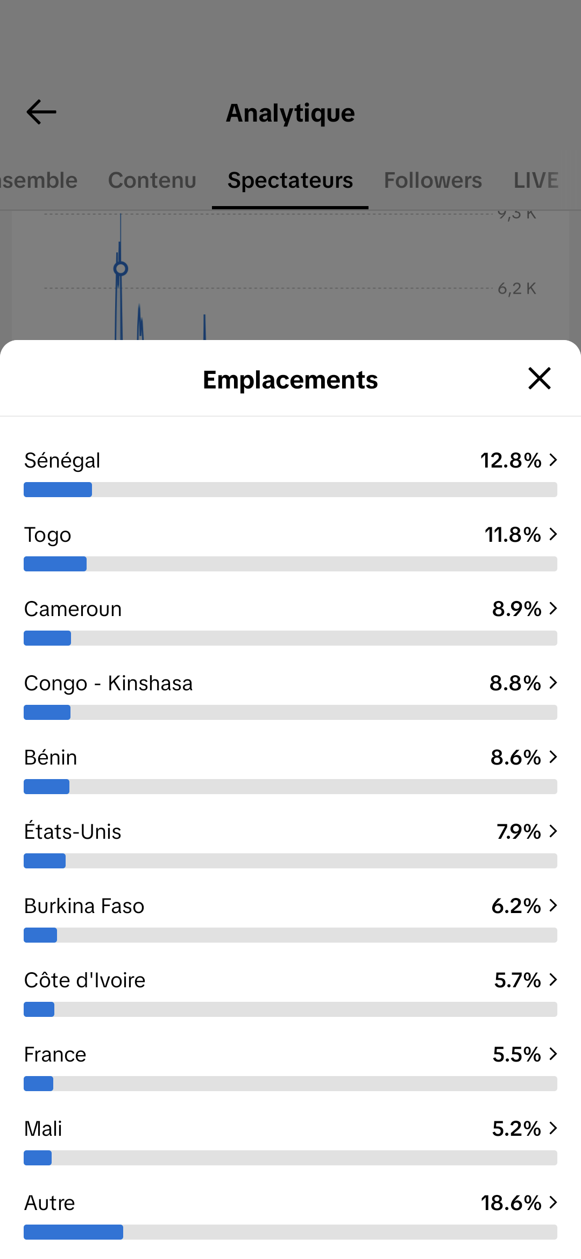Click the Sénégal percentage bar
The image size is (581, 1259).
click(x=290, y=490)
